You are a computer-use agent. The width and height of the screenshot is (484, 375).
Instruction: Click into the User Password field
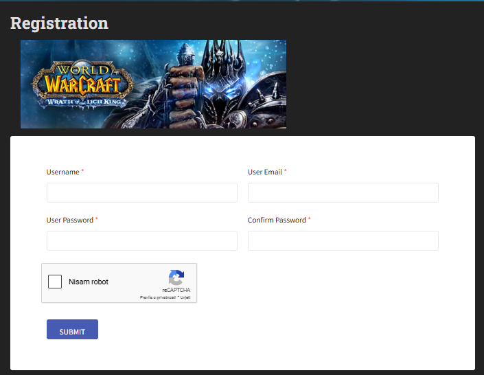coord(141,241)
